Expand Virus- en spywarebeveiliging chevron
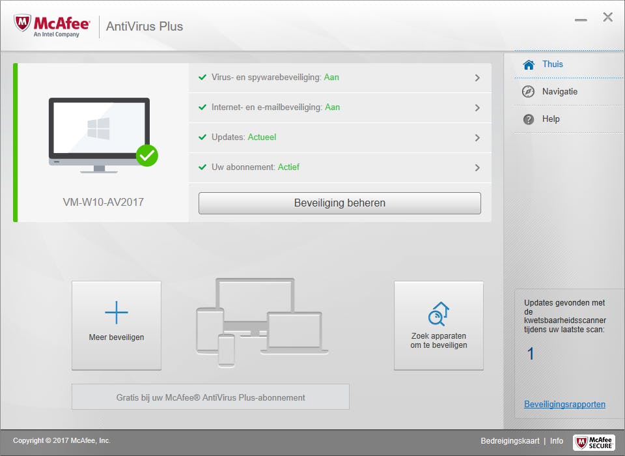Viewport: 625px width, 456px height. point(477,78)
